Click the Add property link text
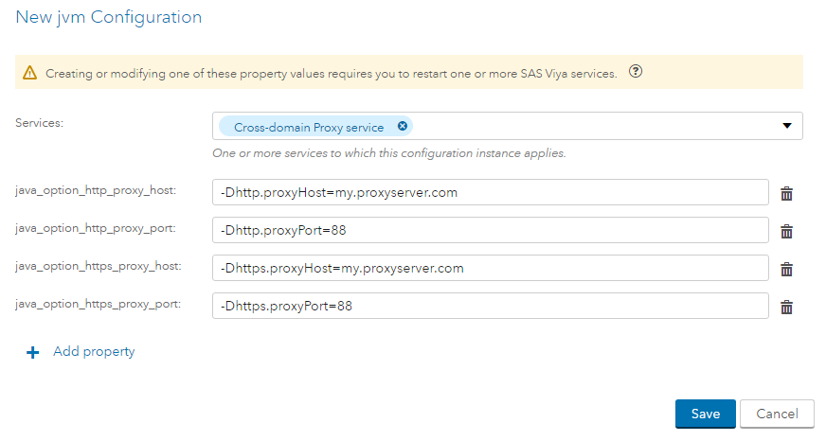The image size is (826, 441). (x=94, y=352)
